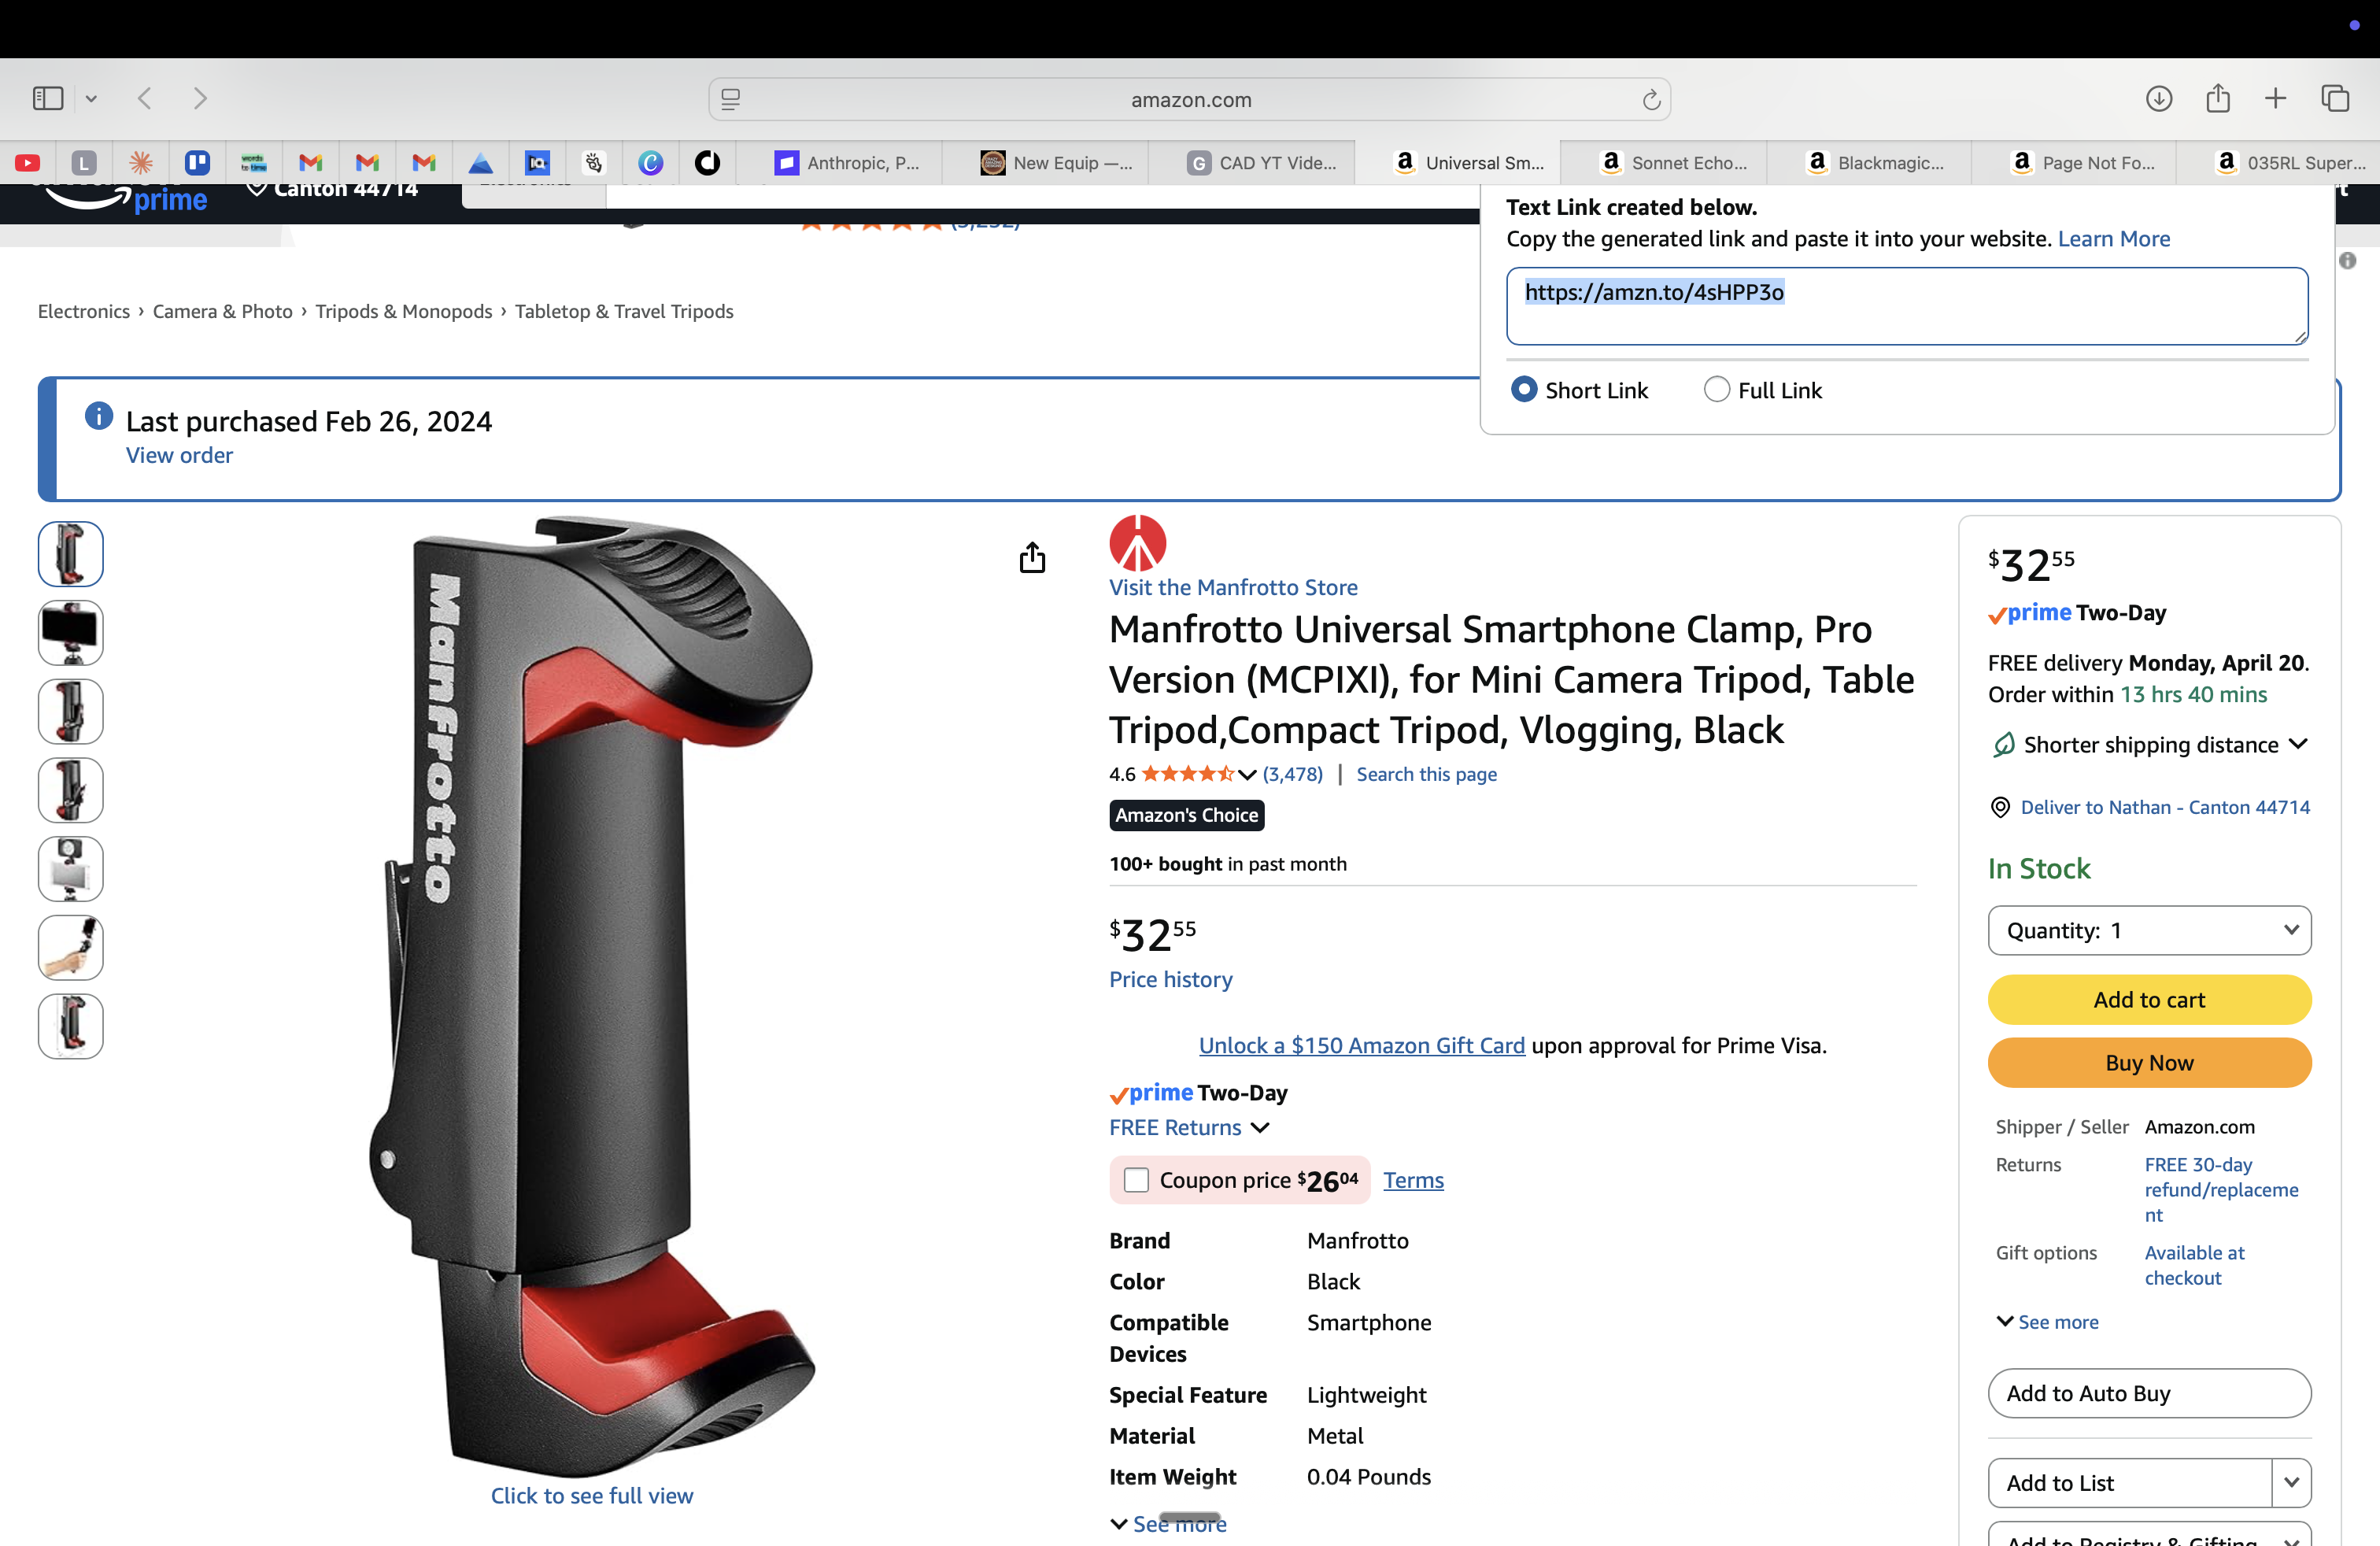2380x1546 pixels.
Task: Open View order link
Action: [179, 455]
